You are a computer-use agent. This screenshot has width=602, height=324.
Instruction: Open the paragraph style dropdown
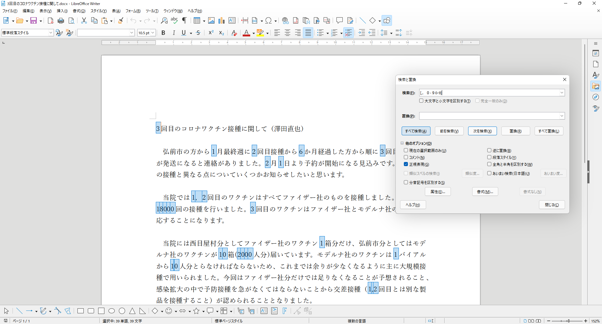point(50,33)
